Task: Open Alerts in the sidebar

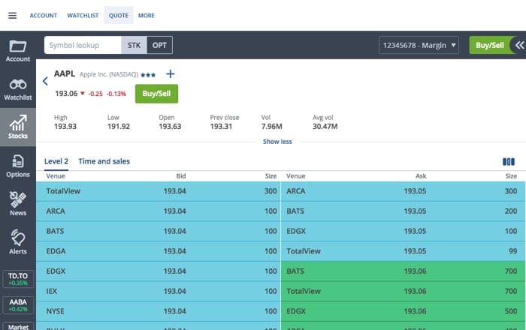Action: [18, 242]
